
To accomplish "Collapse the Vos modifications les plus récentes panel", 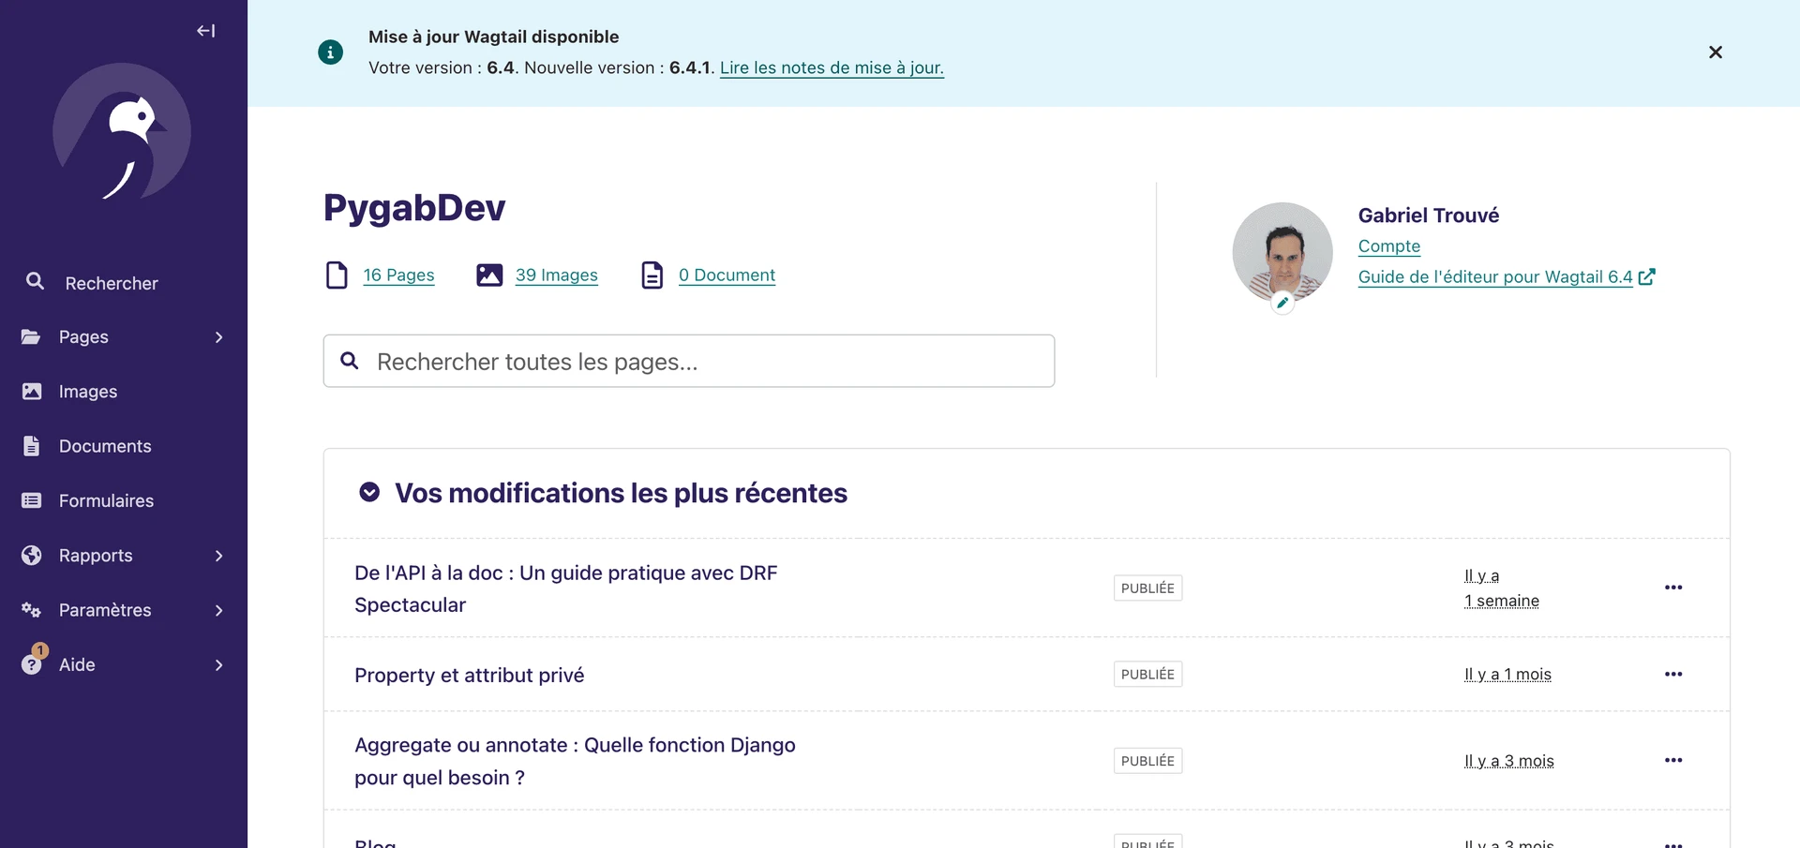I will coord(369,492).
